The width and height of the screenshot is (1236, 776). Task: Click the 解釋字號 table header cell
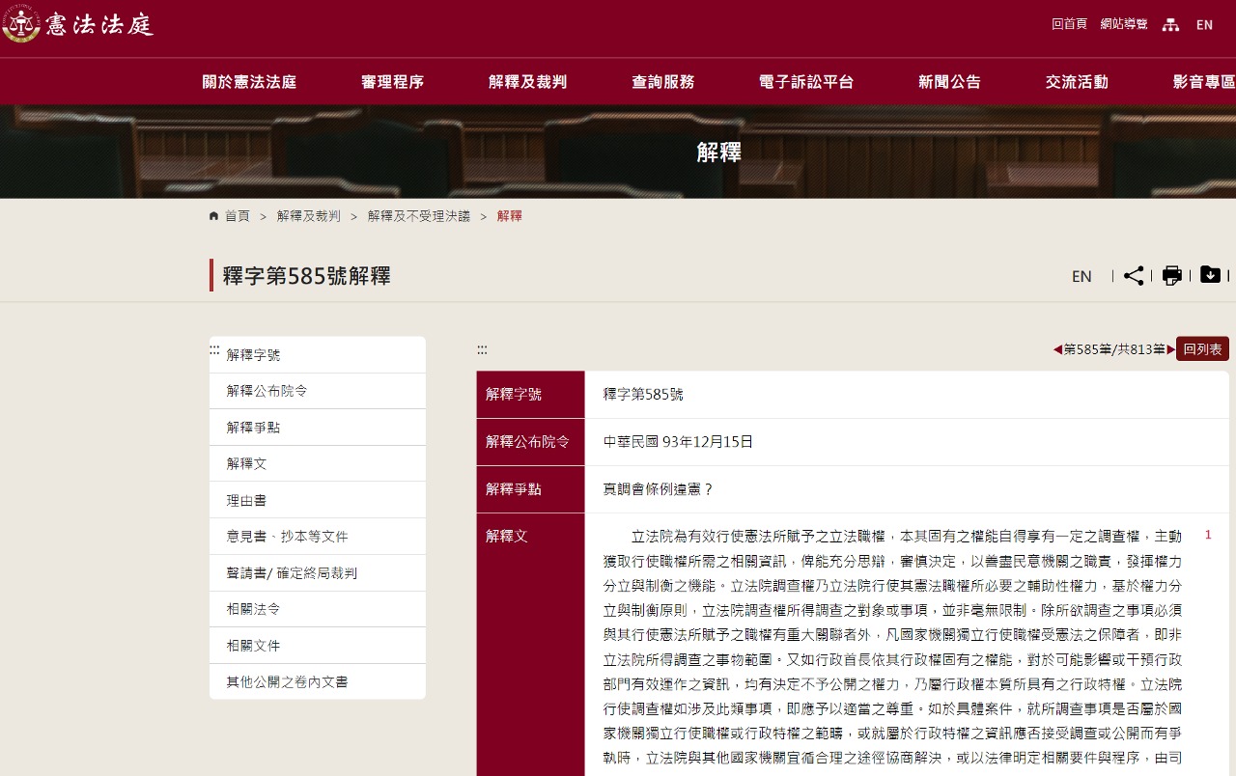[x=530, y=395]
